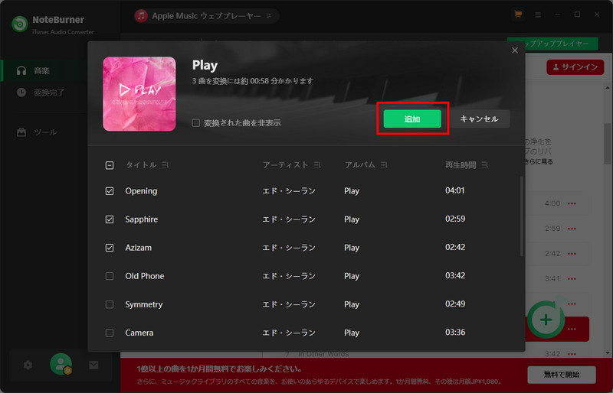Toggle the select-all checkbox in header
This screenshot has width=613, height=393.
point(110,165)
